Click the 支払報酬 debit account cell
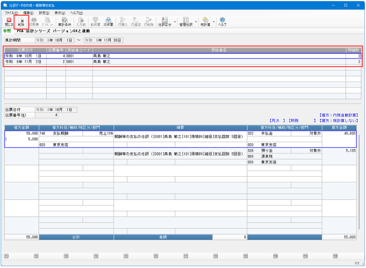This screenshot has width=366, height=268. tap(61, 133)
